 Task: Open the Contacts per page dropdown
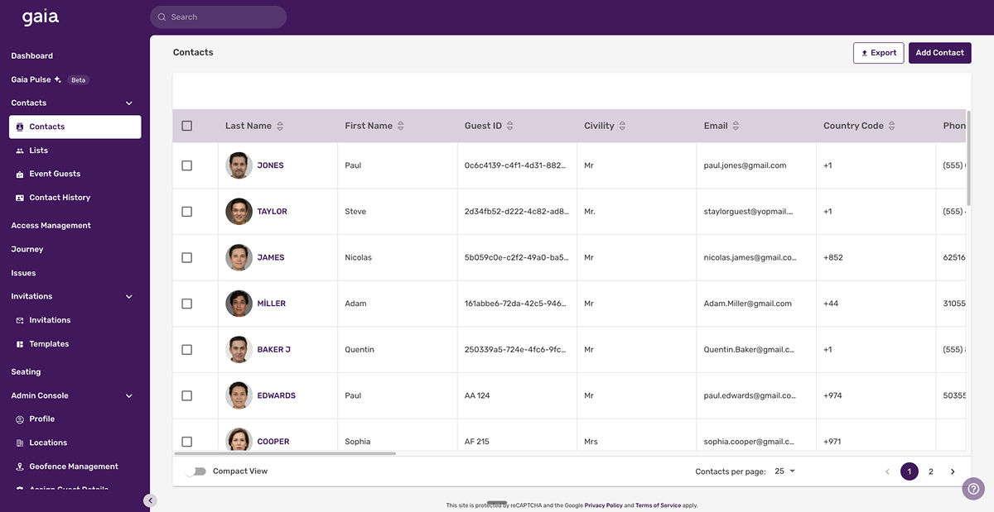click(781, 471)
